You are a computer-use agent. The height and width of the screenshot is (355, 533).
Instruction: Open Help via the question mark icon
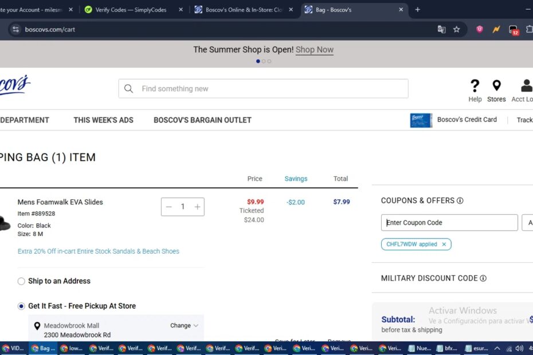pyautogui.click(x=475, y=86)
